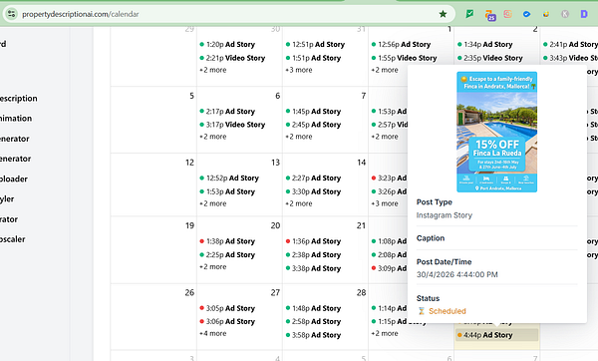
Task: Open the 2:45p Ad Story event
Action: click(313, 125)
